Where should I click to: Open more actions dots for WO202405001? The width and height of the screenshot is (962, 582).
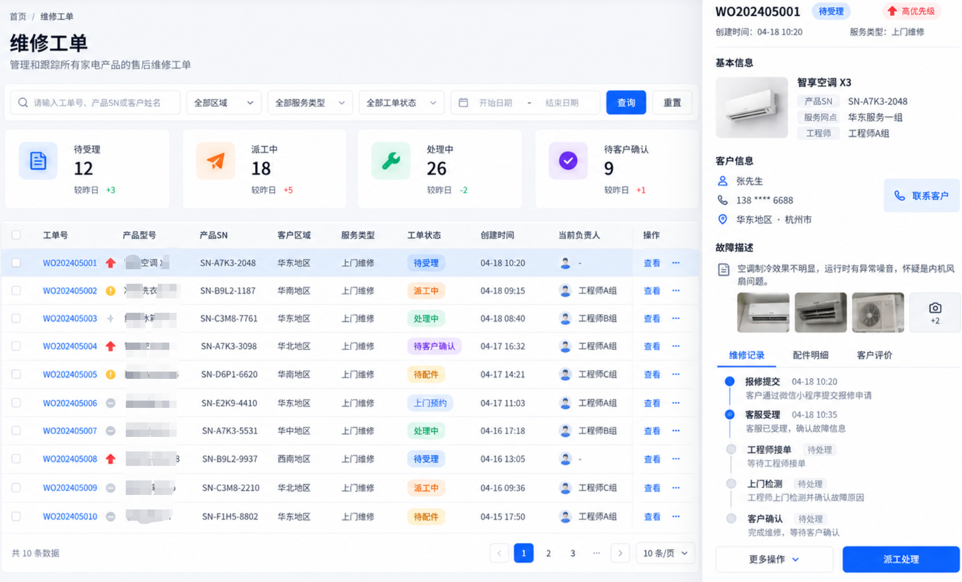[676, 263]
